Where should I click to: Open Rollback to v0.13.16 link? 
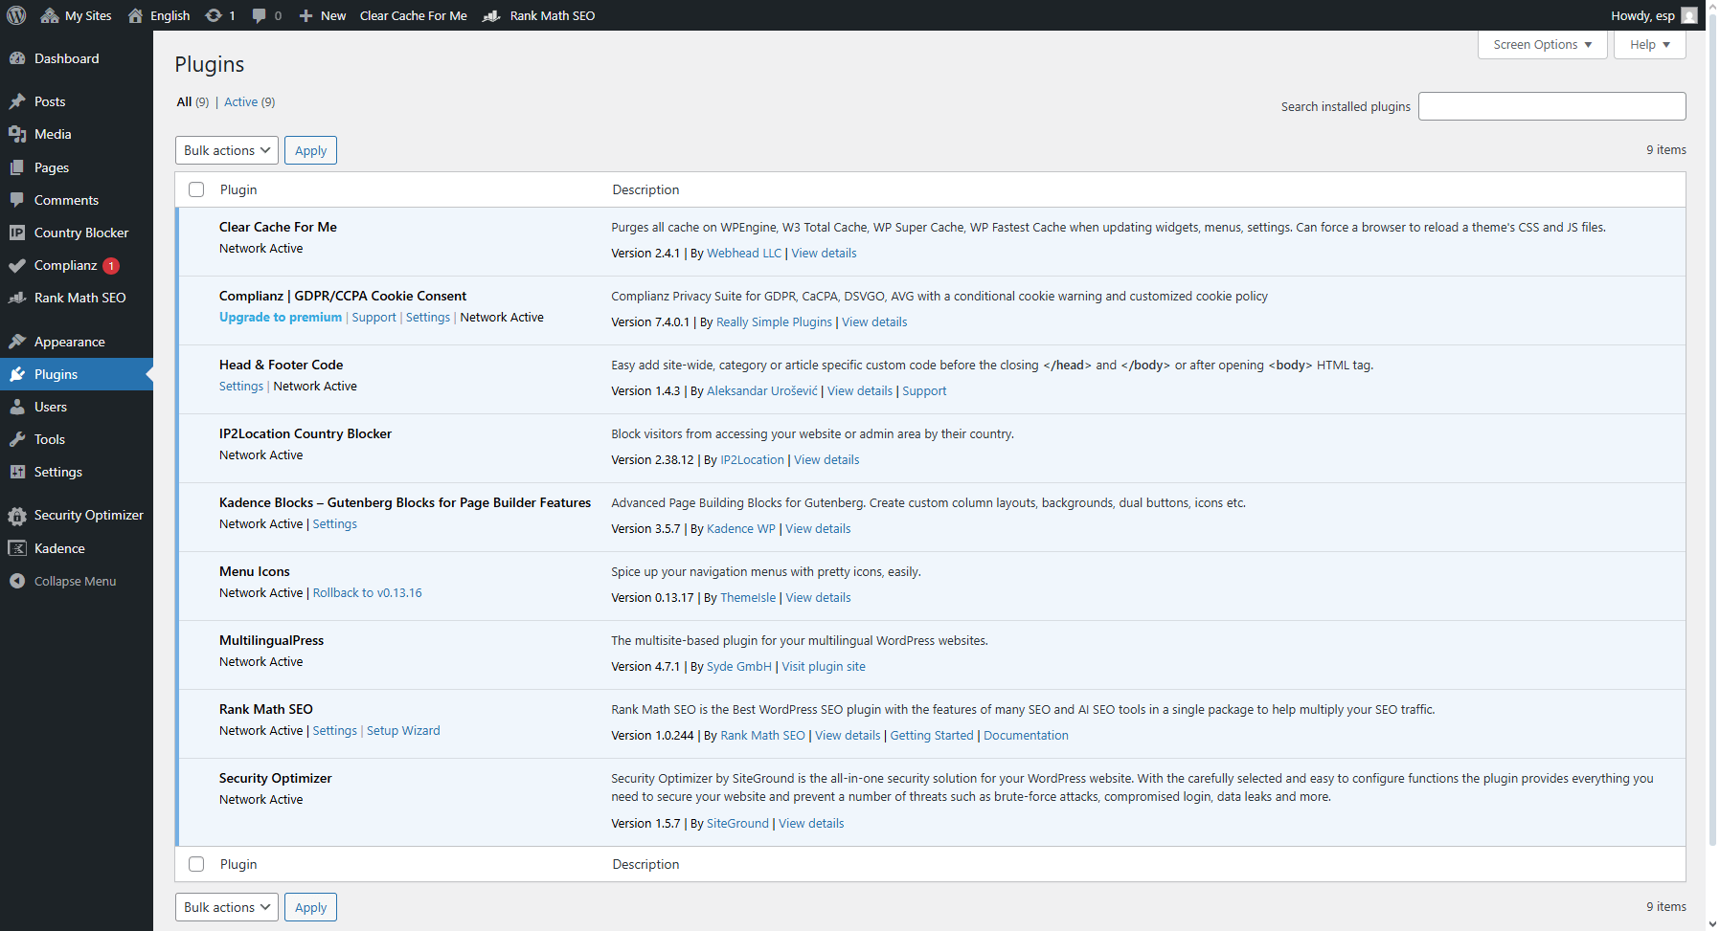[368, 593]
